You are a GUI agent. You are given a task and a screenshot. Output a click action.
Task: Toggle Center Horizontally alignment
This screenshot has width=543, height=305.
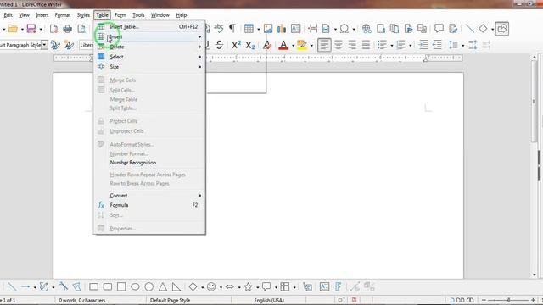tap(339, 45)
